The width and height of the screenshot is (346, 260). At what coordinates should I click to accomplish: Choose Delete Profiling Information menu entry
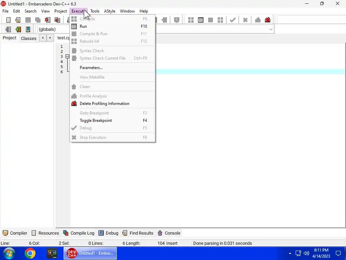coord(112,104)
